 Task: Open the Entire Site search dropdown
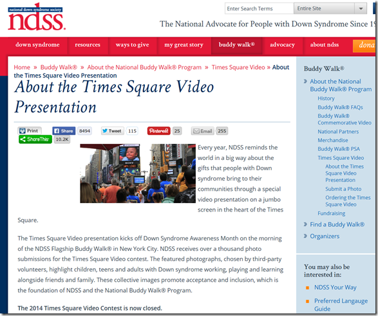click(330, 8)
